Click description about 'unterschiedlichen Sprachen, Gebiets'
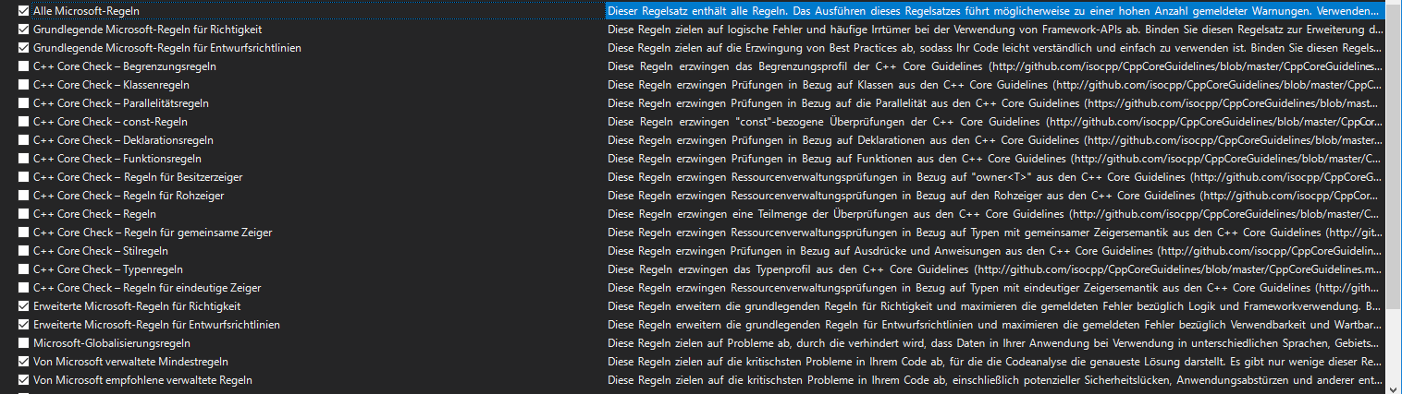Screen dimensions: 1402x394 (996, 342)
